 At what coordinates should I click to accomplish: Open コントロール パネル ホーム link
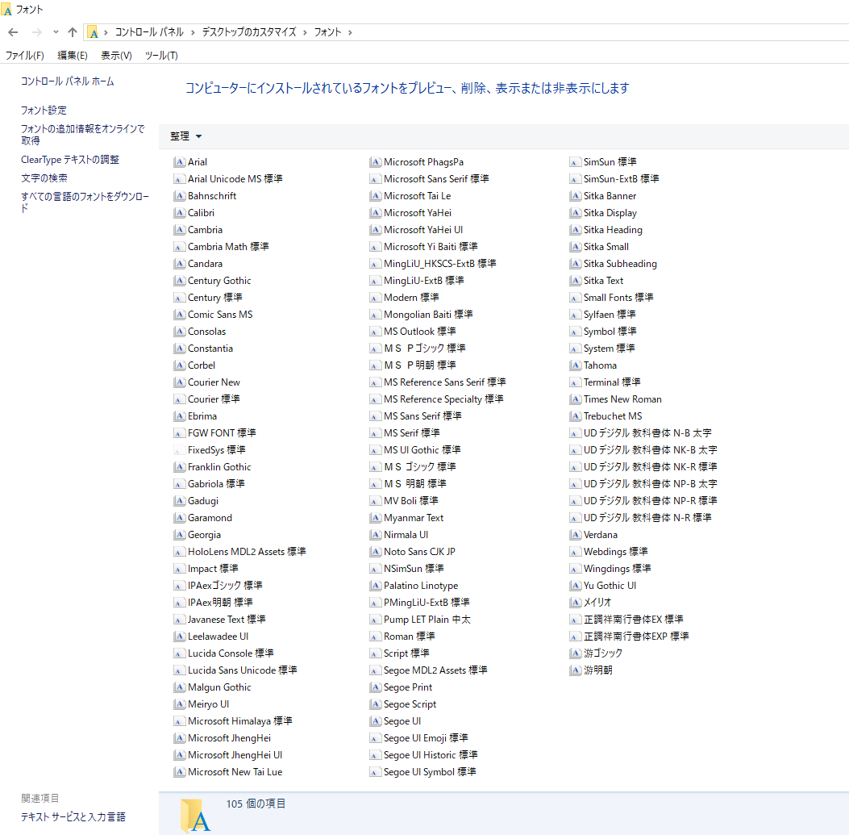click(68, 81)
